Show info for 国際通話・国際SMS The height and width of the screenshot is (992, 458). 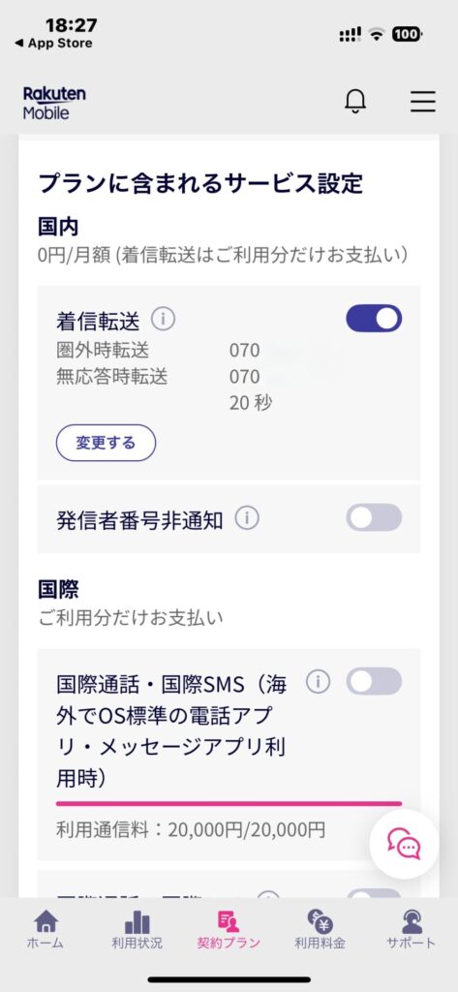318,681
